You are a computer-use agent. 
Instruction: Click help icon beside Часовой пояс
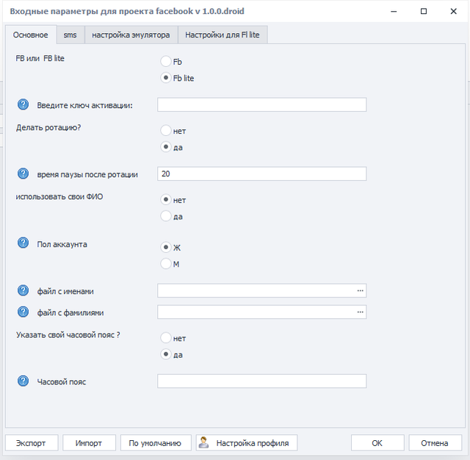[x=23, y=381]
